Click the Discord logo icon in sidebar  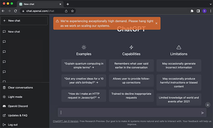point(4,106)
